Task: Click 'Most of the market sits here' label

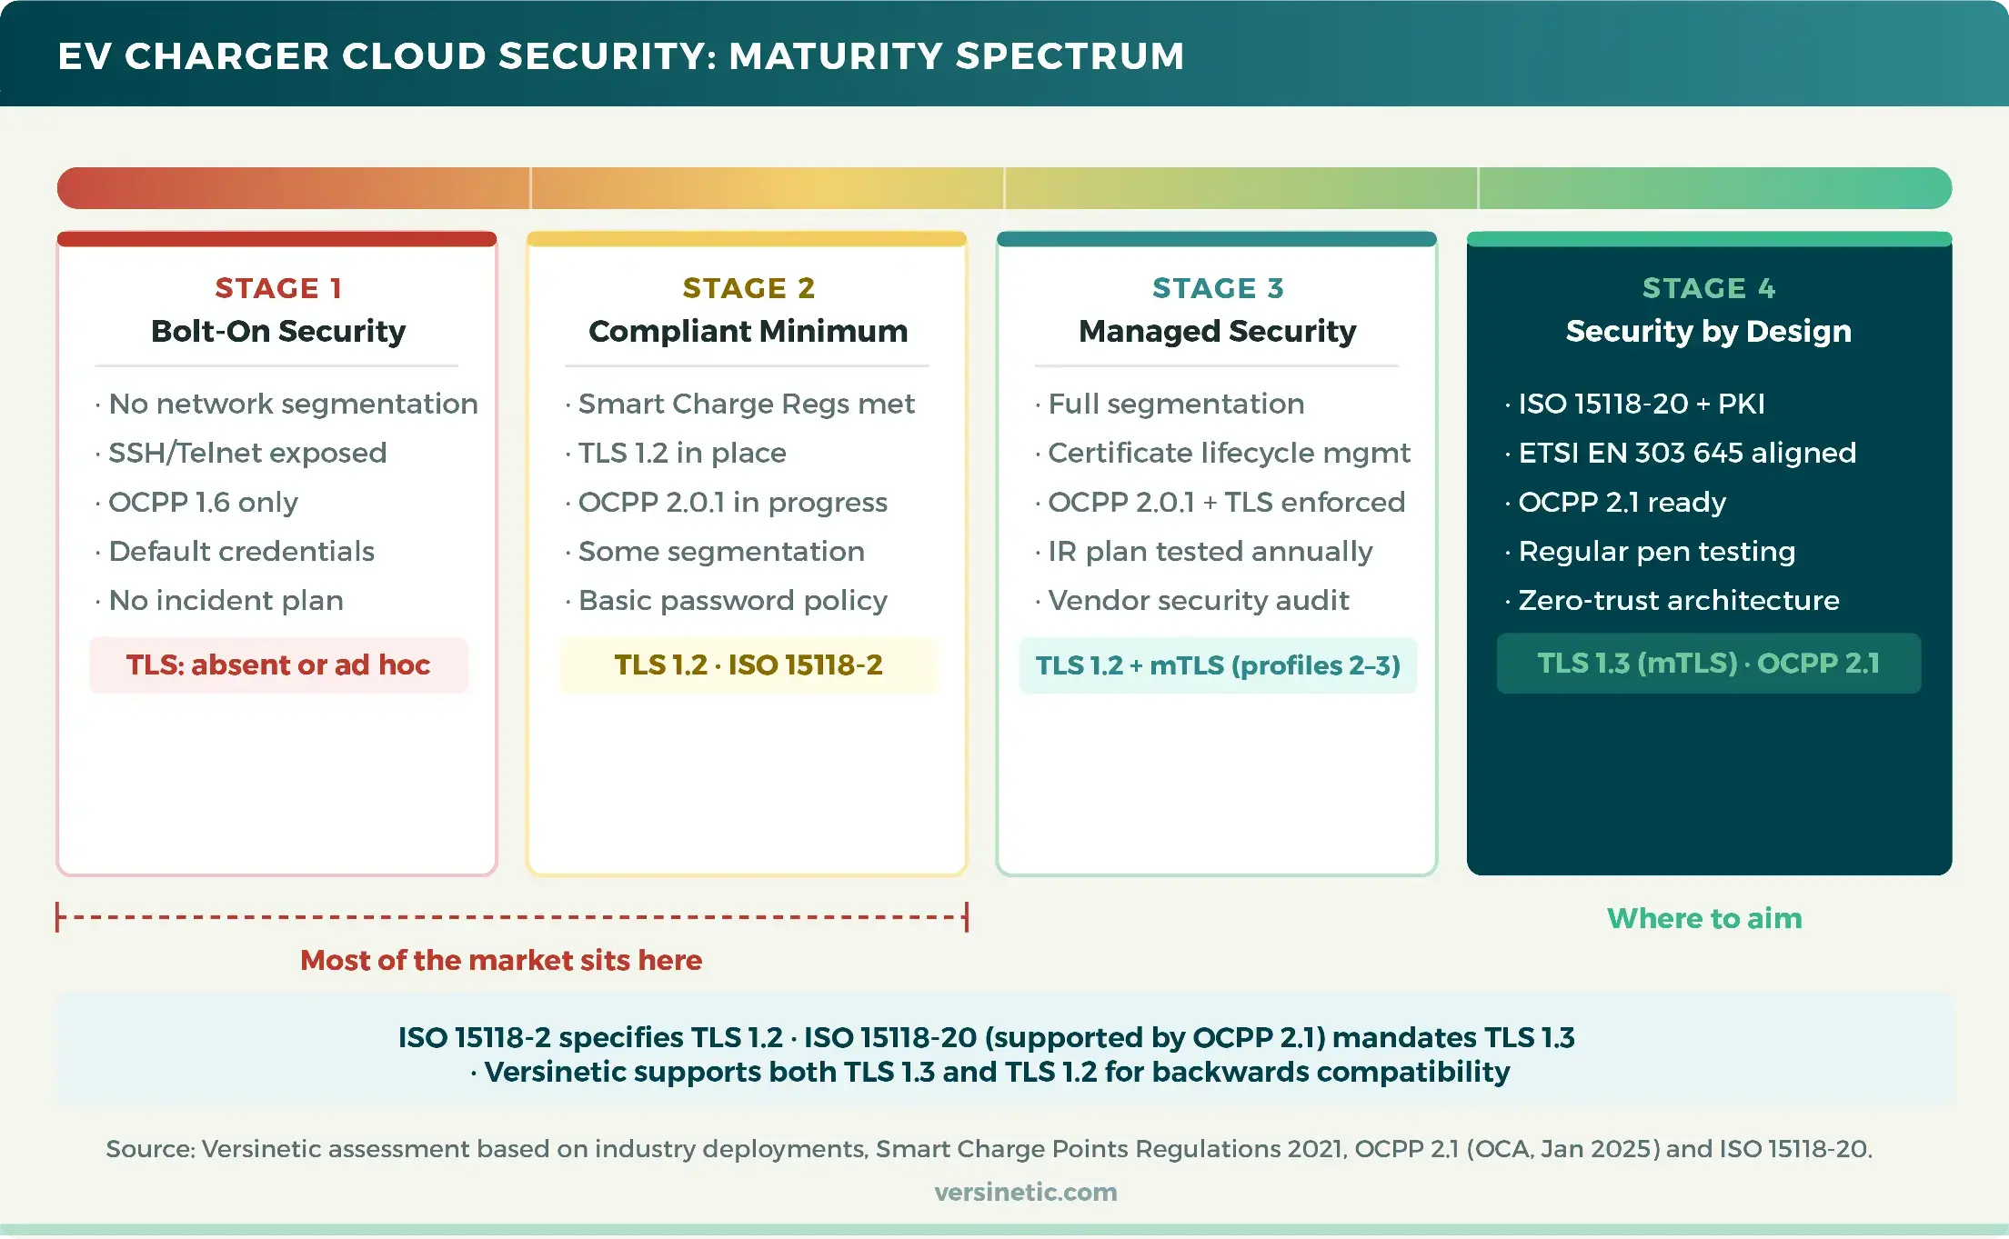Action: pos(501,960)
